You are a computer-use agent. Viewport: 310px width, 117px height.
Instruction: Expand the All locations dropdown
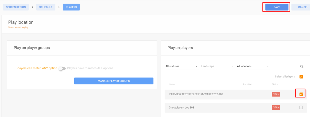253,66
